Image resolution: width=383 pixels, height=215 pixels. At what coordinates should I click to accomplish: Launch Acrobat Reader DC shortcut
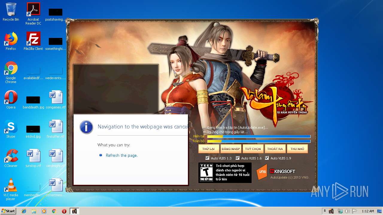pyautogui.click(x=33, y=14)
